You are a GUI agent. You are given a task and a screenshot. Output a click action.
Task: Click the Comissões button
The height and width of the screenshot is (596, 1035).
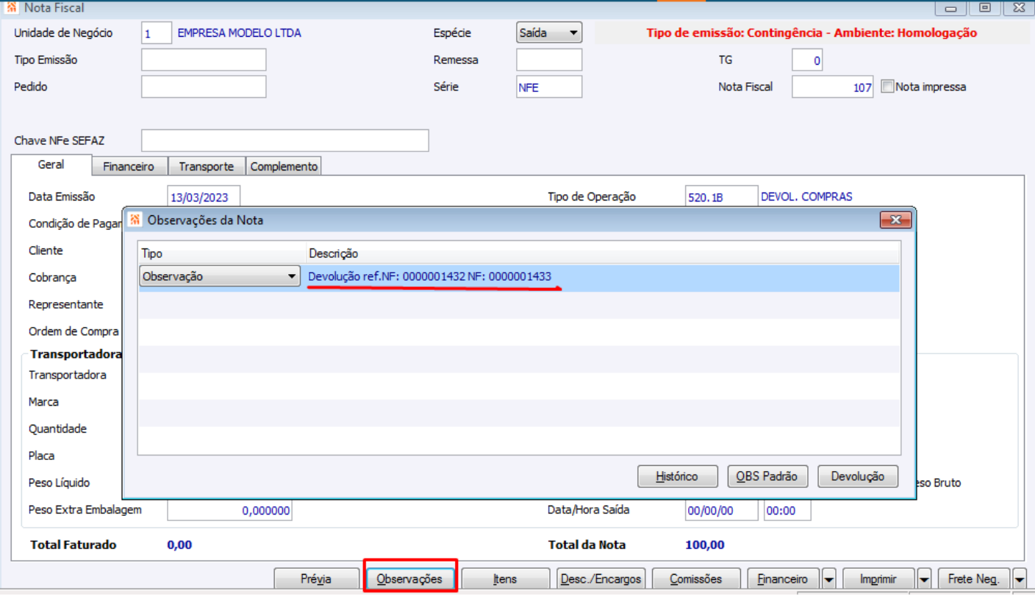pos(696,579)
